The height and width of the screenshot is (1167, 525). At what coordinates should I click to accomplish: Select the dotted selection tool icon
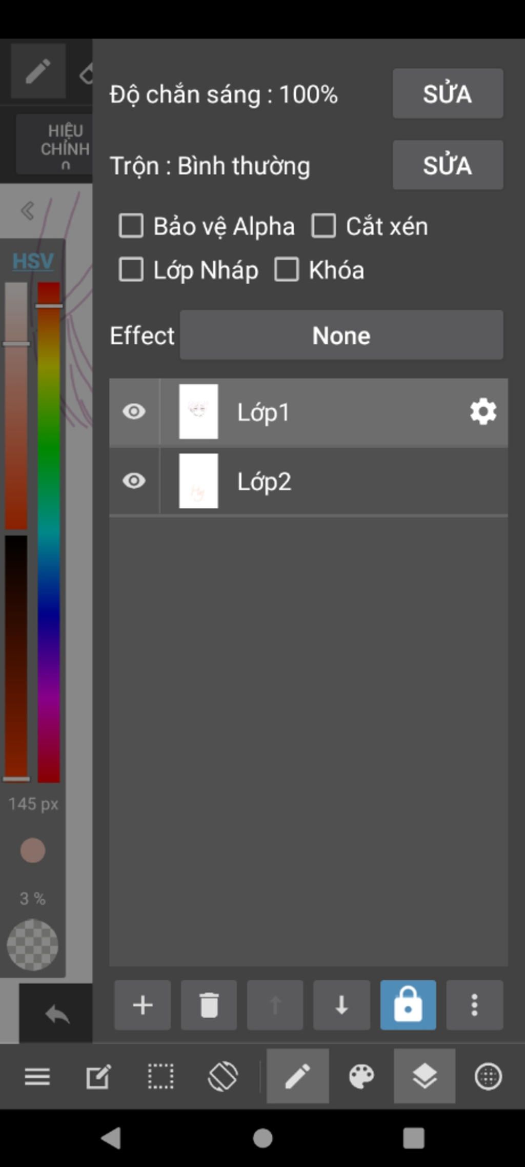[x=160, y=1076]
